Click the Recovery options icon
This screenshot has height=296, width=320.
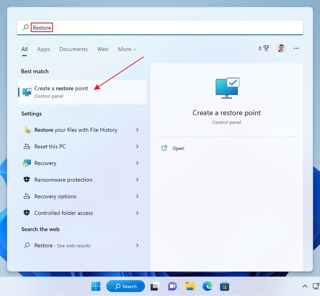(x=27, y=196)
